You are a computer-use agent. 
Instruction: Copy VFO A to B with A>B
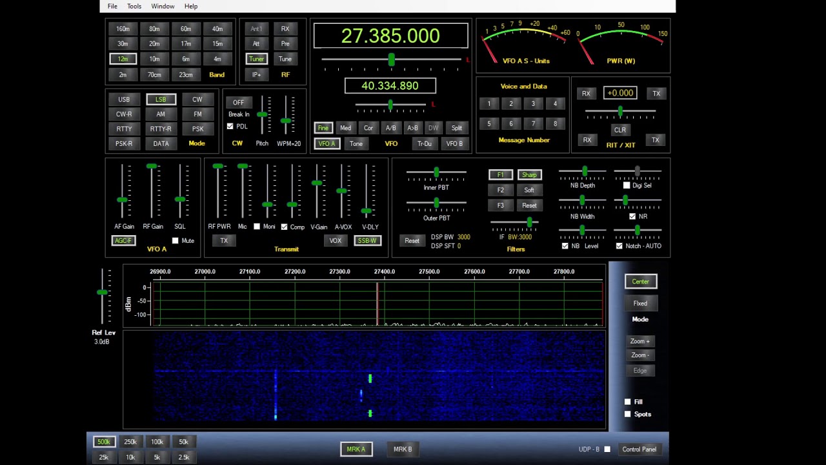412,128
